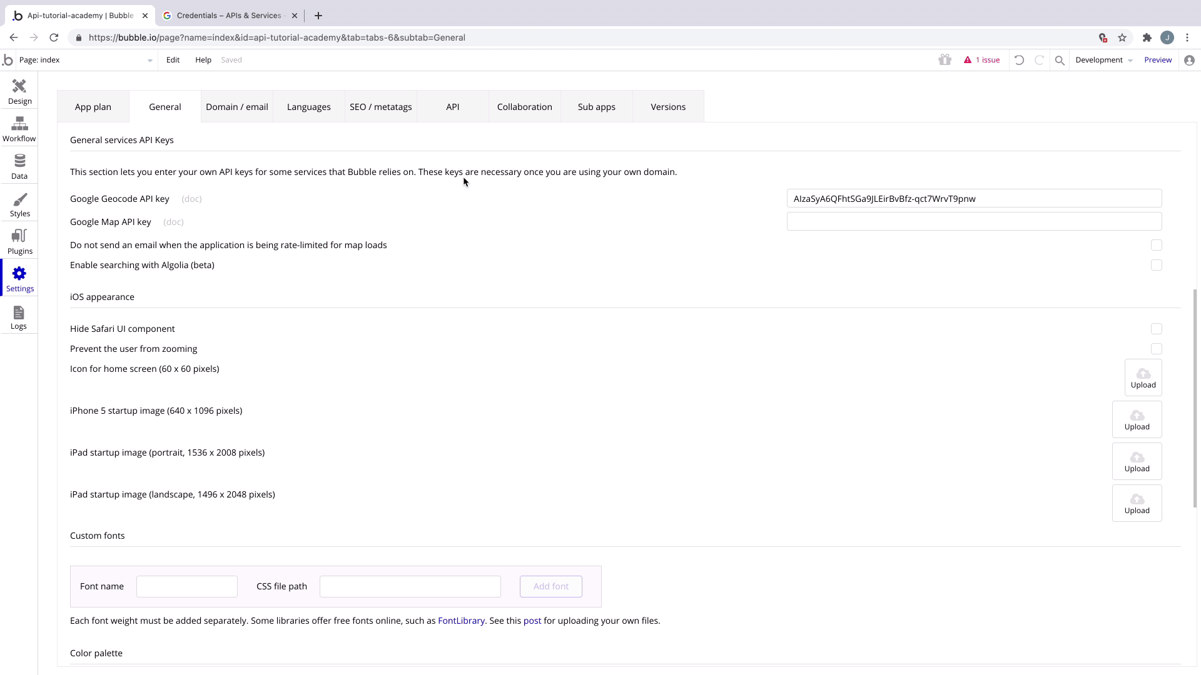1201x675 pixels.
Task: Open the Logs section
Action: (19, 316)
